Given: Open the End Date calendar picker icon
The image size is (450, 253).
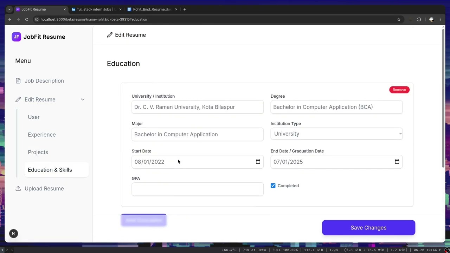Looking at the screenshot, I should 397,162.
